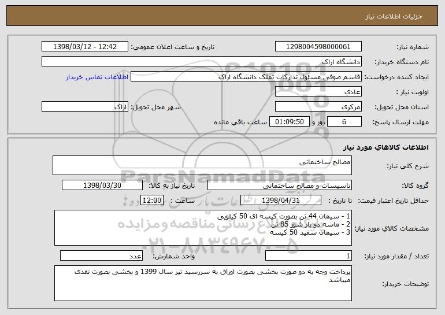Click the label گروه کالا
445x315 pixels.
pyautogui.click(x=415, y=186)
